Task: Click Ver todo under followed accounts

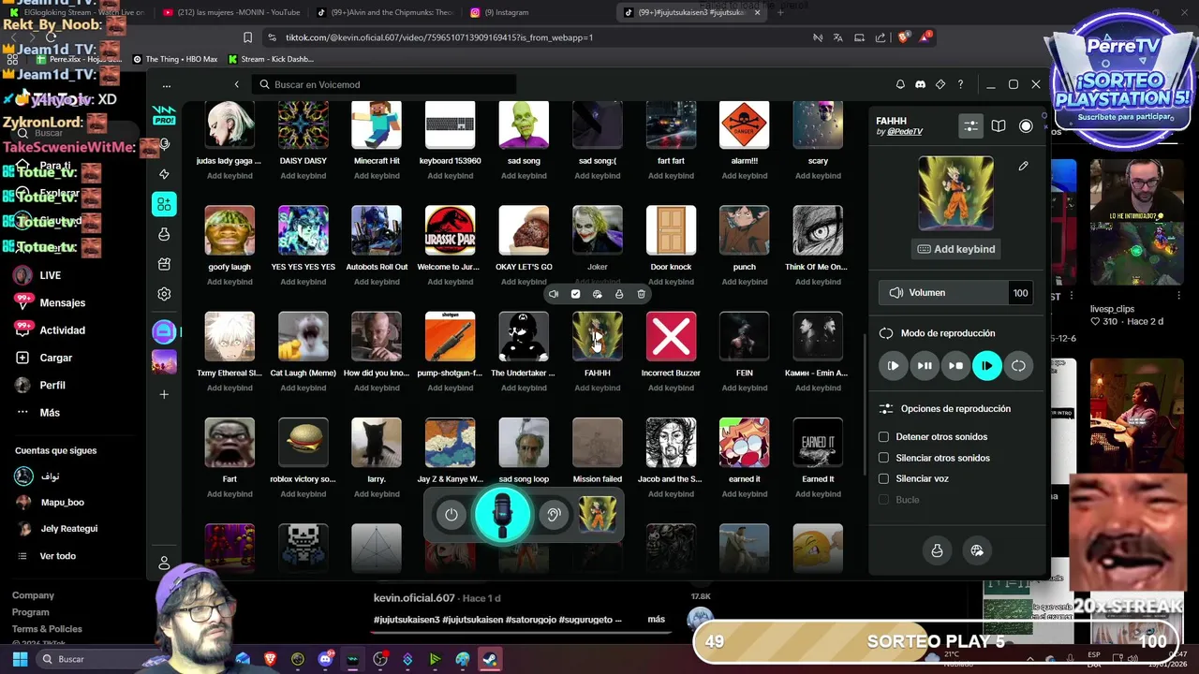Action: click(x=57, y=556)
